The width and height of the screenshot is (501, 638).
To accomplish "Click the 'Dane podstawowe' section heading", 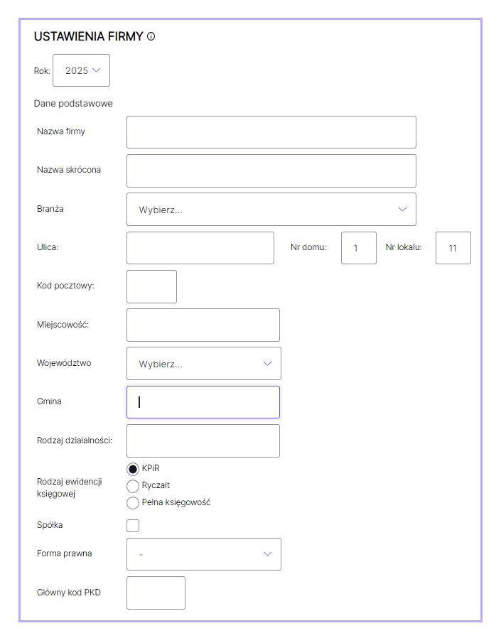I will coord(73,103).
